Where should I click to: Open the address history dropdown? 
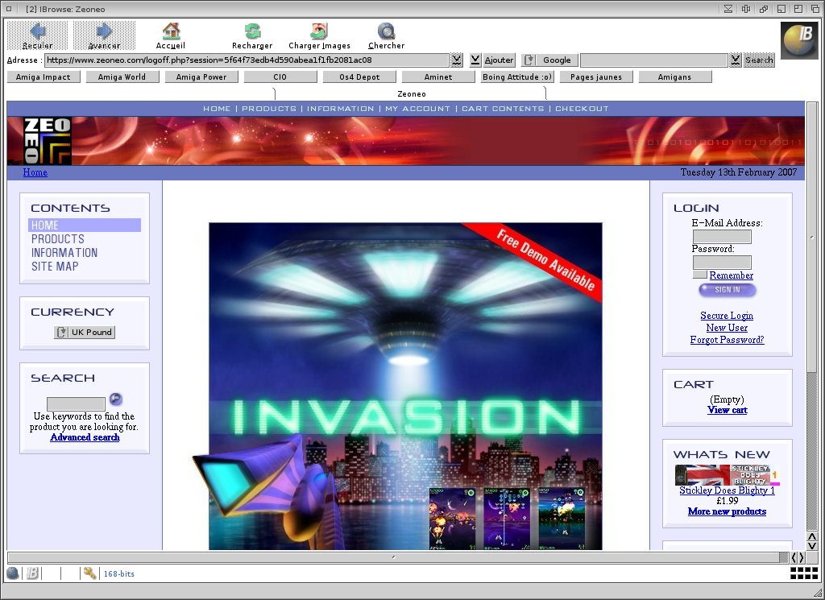click(457, 60)
